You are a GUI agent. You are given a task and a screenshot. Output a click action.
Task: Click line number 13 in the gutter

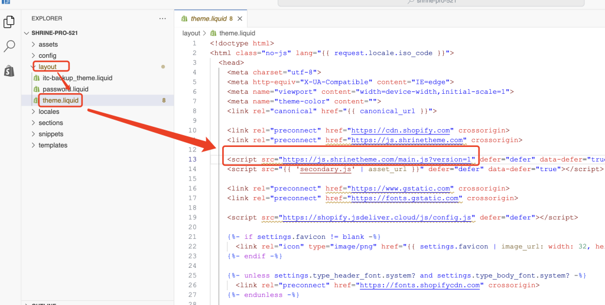[191, 159]
